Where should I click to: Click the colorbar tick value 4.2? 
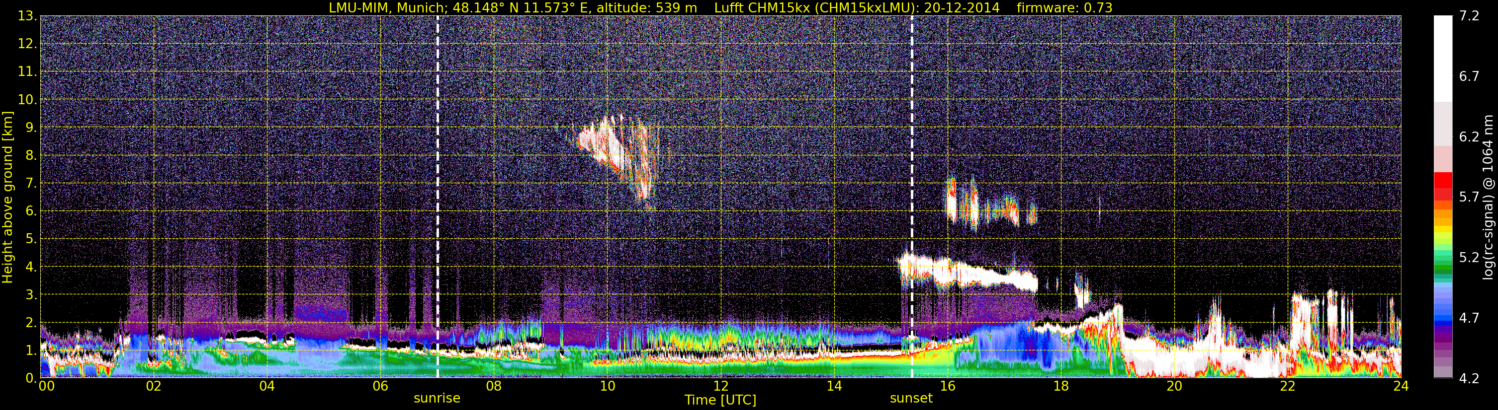click(1469, 379)
